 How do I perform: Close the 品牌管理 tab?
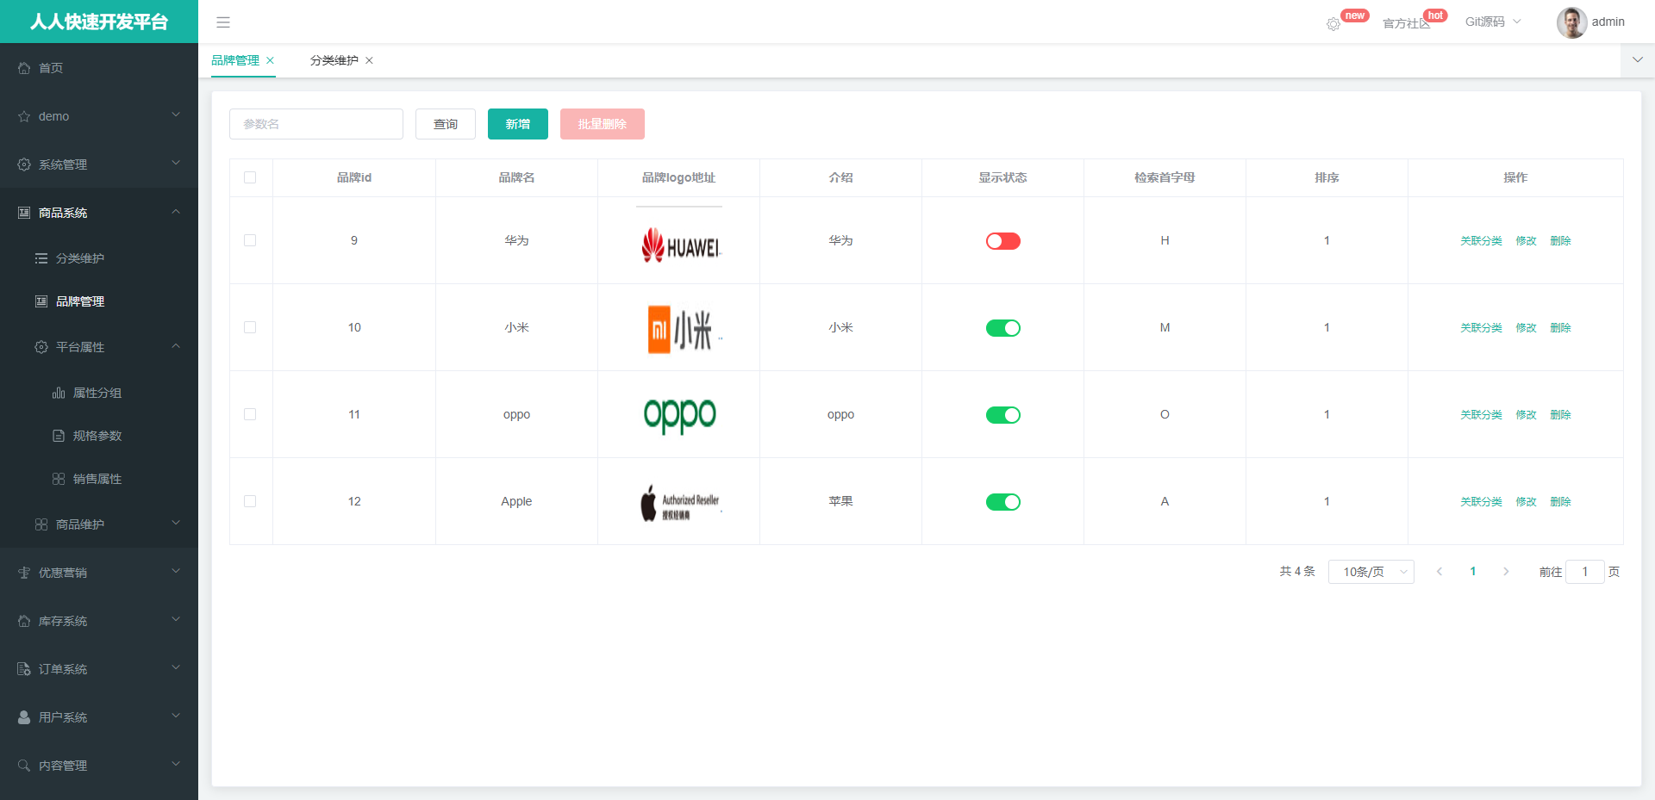(x=270, y=60)
